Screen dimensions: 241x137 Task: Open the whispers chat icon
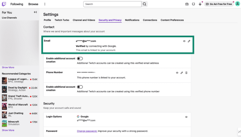[x=193, y=4]
